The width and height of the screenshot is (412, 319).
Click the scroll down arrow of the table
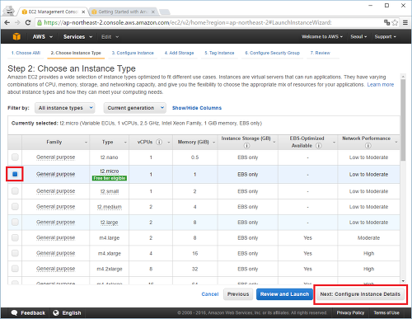pyautogui.click(x=403, y=281)
